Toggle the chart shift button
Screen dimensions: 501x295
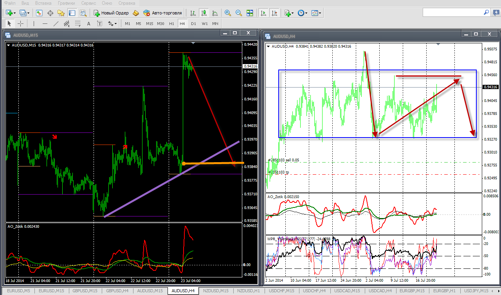pos(275,13)
